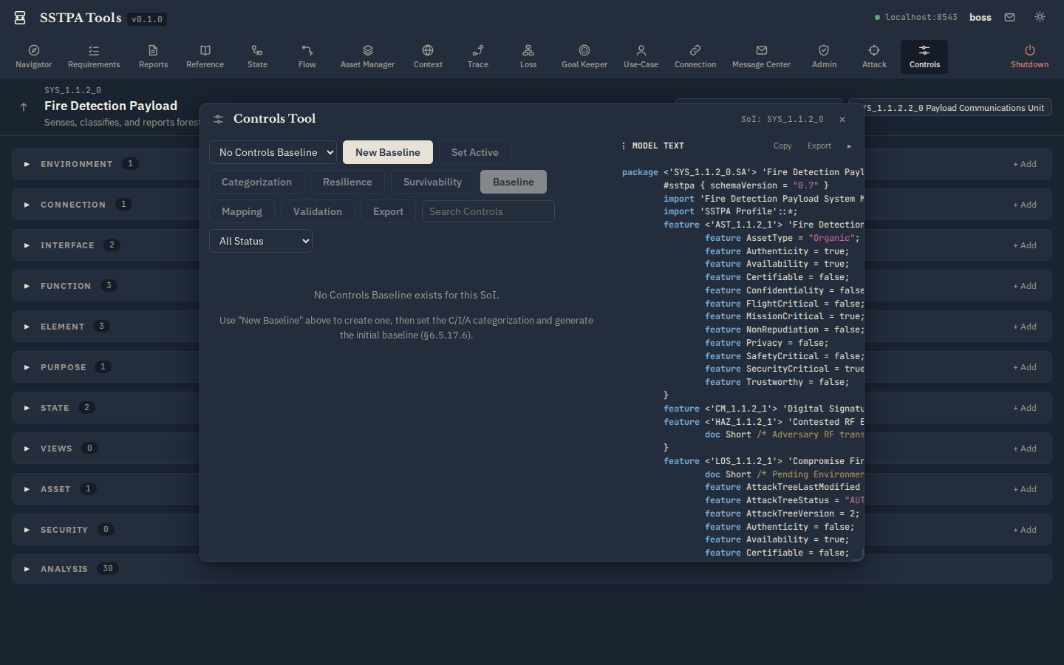Collapse the Model Text panel arrow

849,146
